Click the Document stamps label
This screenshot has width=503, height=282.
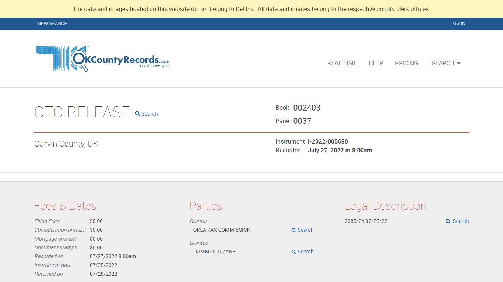pyautogui.click(x=56, y=247)
